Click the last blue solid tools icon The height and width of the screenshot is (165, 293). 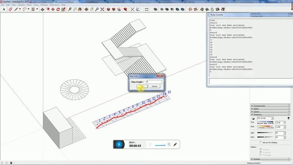pyautogui.click(x=183, y=9)
